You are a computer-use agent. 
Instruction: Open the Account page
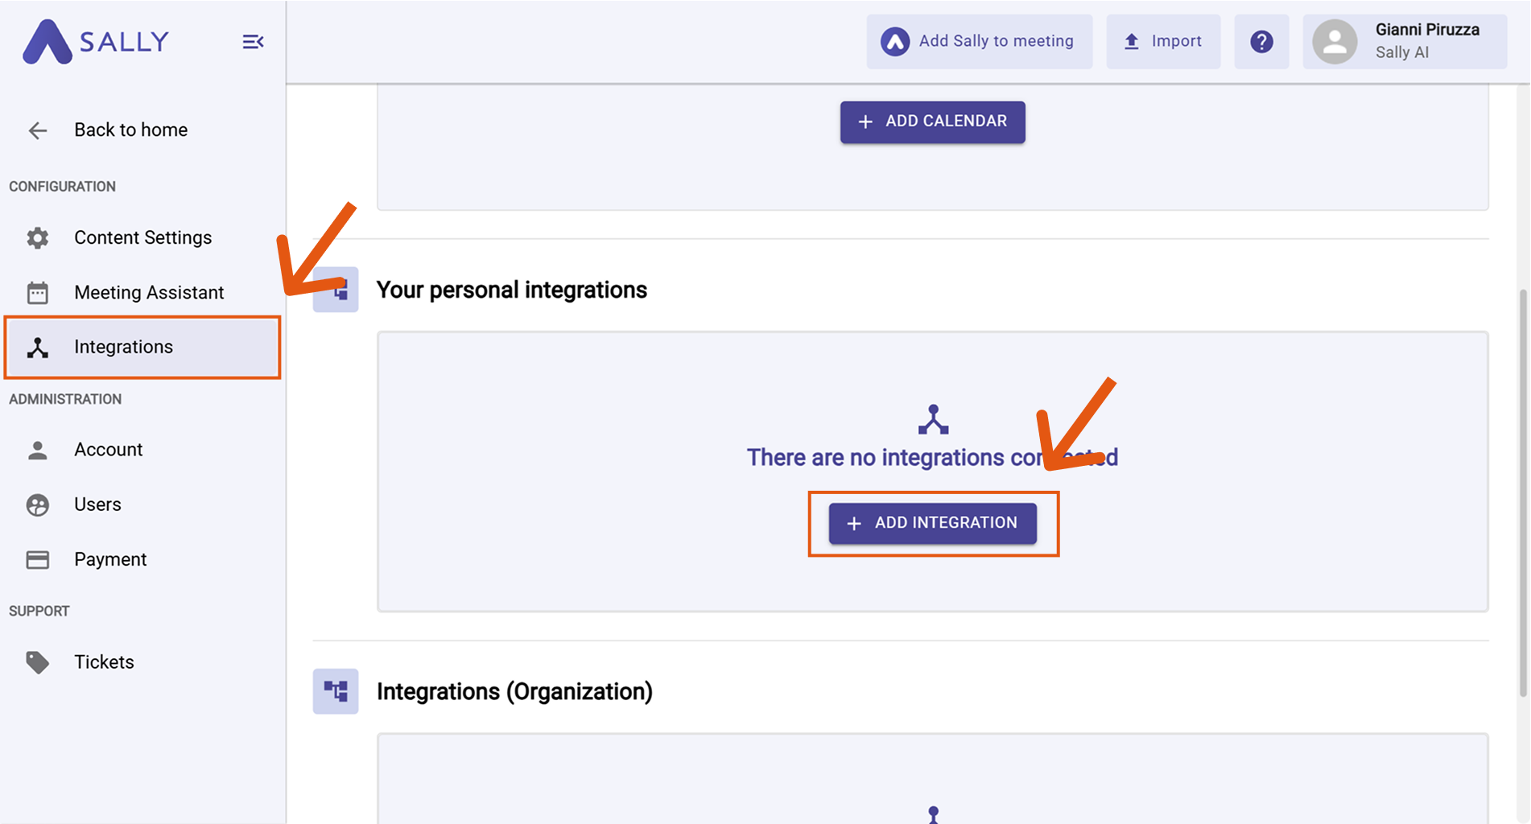point(108,450)
